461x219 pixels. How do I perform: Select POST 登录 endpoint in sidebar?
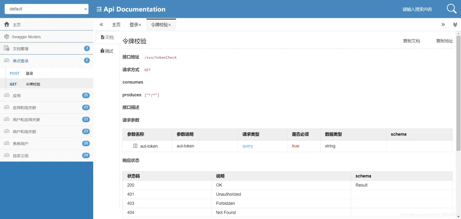pyautogui.click(x=29, y=73)
